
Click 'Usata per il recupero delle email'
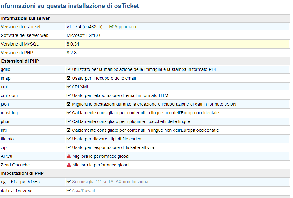pyautogui.click(x=104, y=78)
